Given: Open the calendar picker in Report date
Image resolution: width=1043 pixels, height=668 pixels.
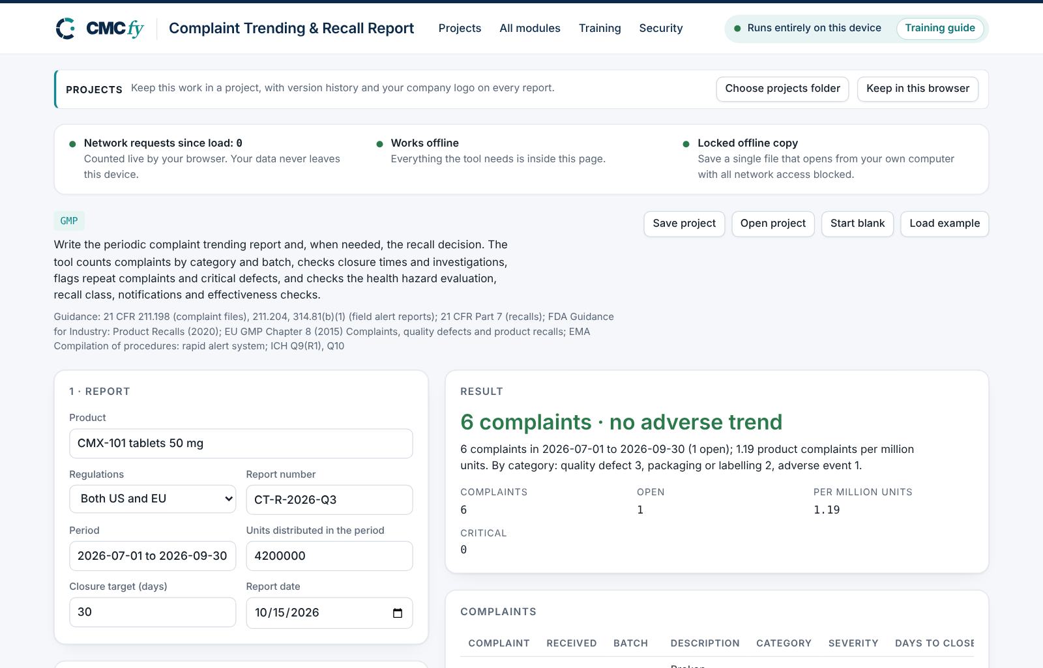Looking at the screenshot, I should [x=398, y=613].
